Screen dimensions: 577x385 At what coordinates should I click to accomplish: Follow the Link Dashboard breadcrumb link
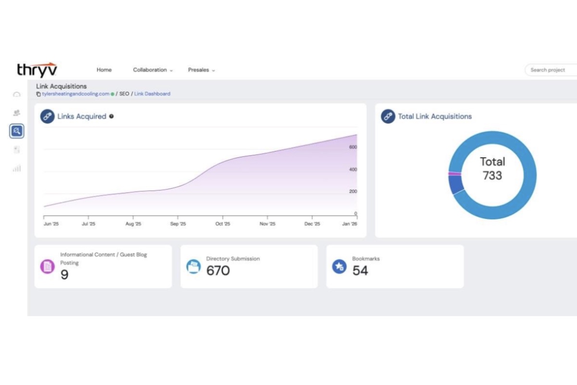(x=152, y=94)
